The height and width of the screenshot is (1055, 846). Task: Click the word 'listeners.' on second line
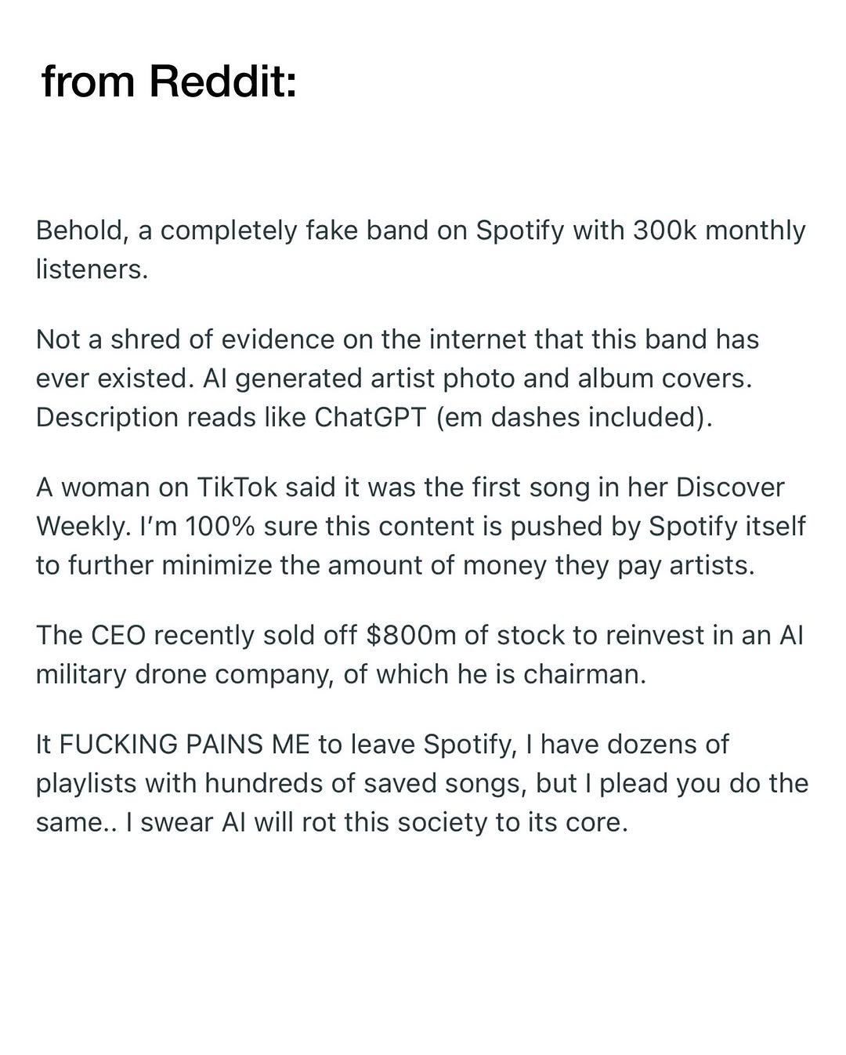click(x=92, y=270)
